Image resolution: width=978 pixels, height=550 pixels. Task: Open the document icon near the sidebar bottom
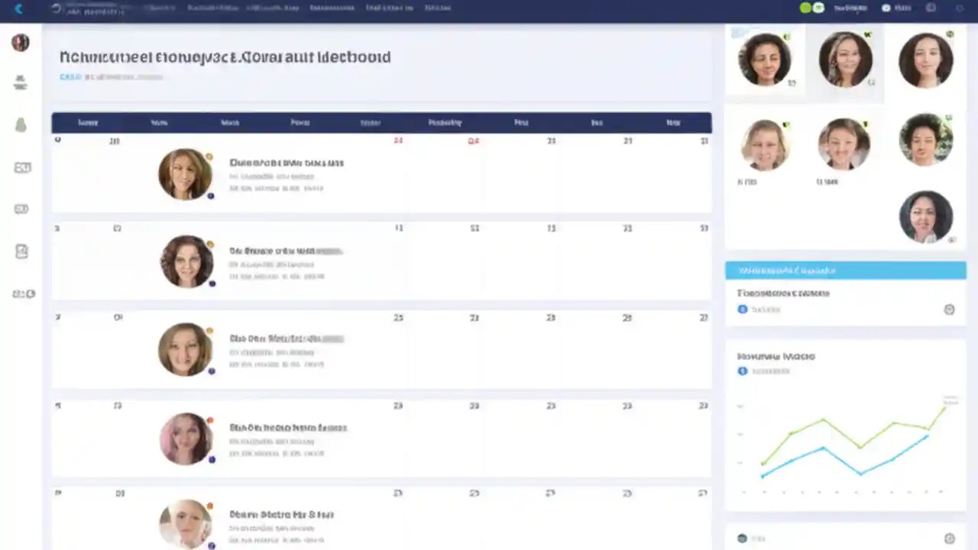21,251
